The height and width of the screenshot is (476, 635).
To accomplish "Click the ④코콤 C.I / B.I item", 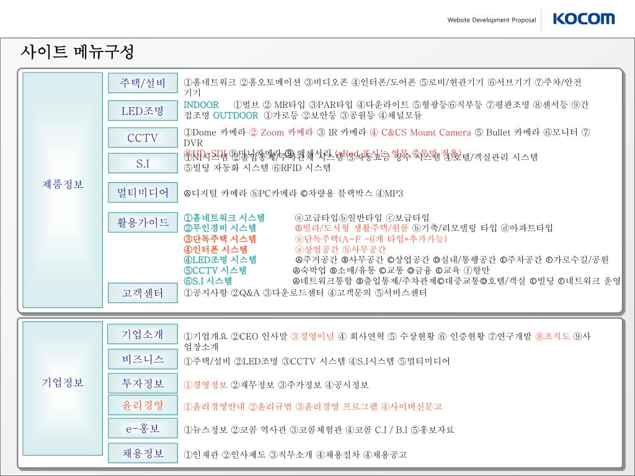I will (x=376, y=430).
